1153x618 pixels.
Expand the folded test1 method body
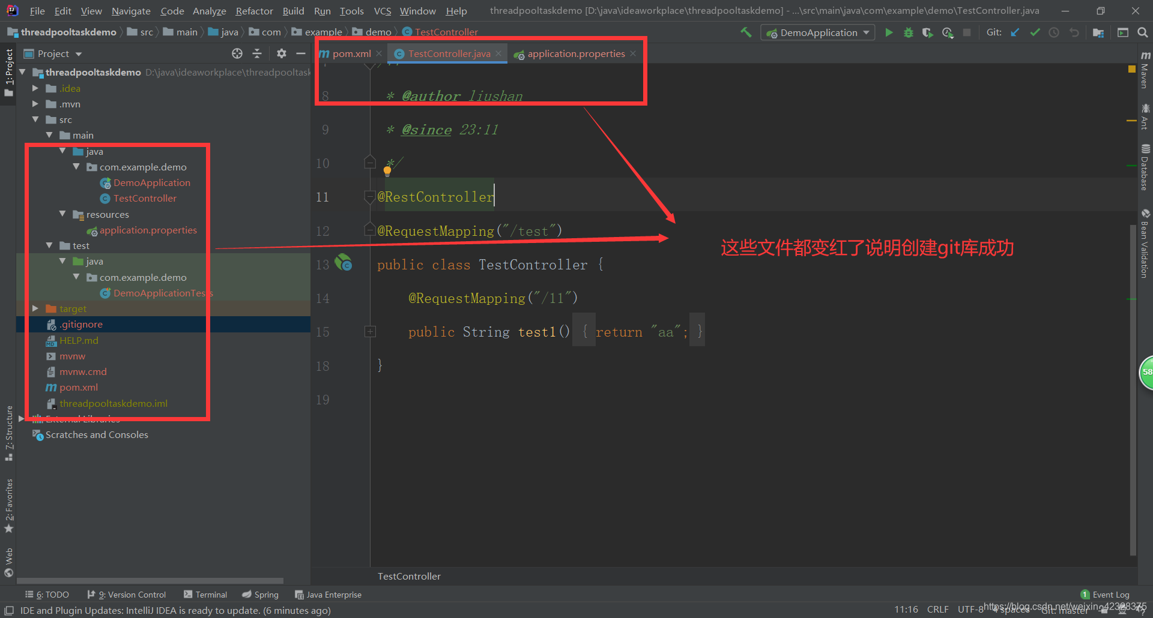click(371, 331)
